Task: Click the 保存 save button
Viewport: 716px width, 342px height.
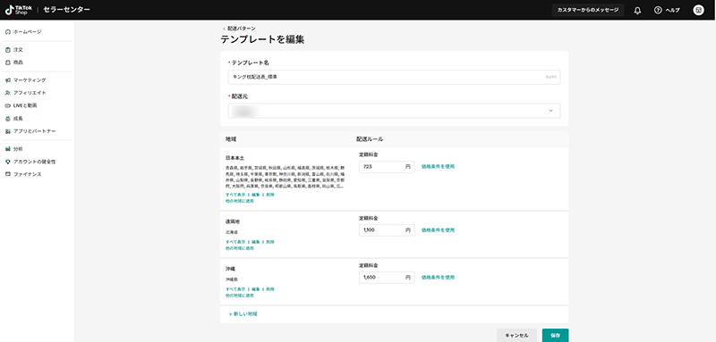Action: 555,335
